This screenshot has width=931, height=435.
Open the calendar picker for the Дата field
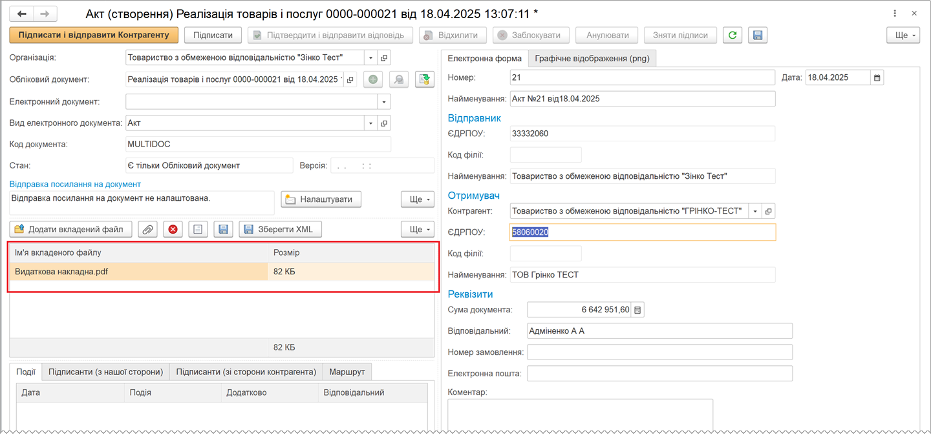pyautogui.click(x=877, y=77)
